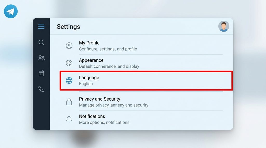Click the My Profile person icon
The height and width of the screenshot is (148, 266).
[x=69, y=46]
